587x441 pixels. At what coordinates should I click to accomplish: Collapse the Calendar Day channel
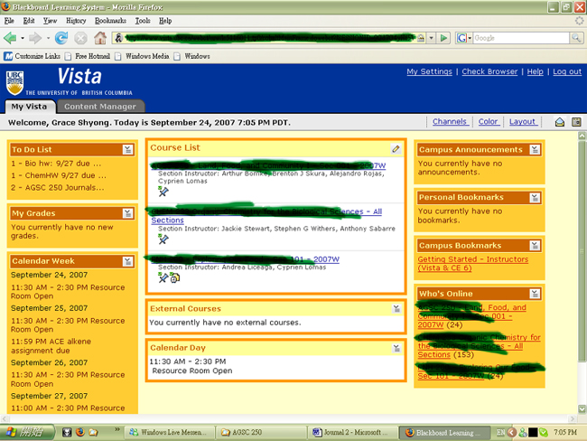tap(396, 348)
